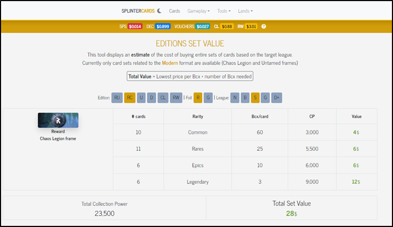Select the D edition filter

point(151,97)
